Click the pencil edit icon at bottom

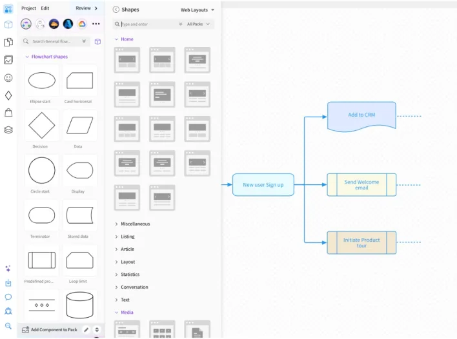(86, 330)
